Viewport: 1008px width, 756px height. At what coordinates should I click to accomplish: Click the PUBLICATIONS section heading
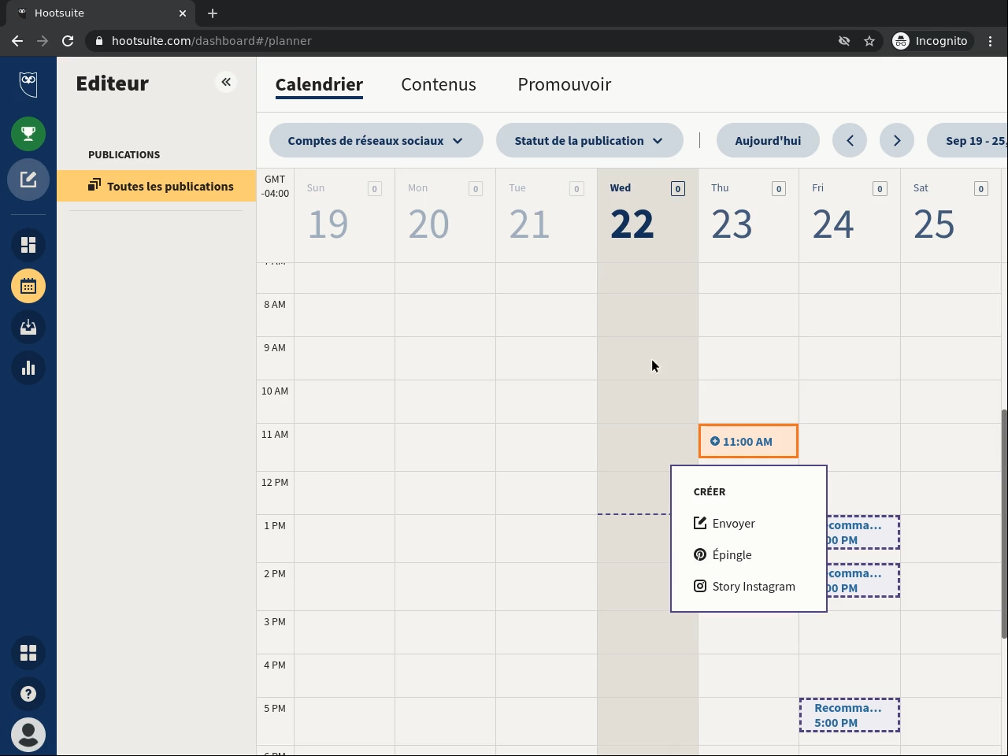124,155
